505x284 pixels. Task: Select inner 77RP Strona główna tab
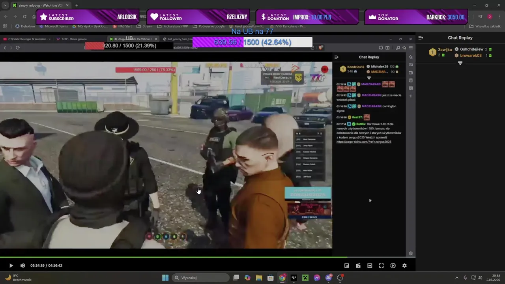coord(72,39)
